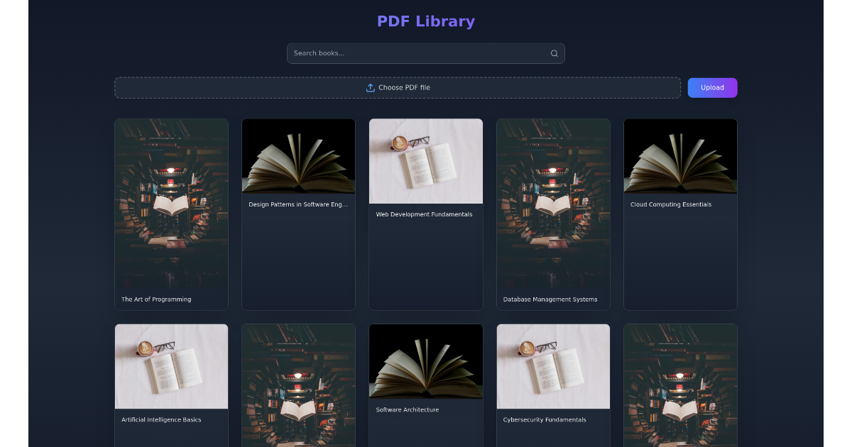Click Database Management Systems title text

[x=550, y=299]
